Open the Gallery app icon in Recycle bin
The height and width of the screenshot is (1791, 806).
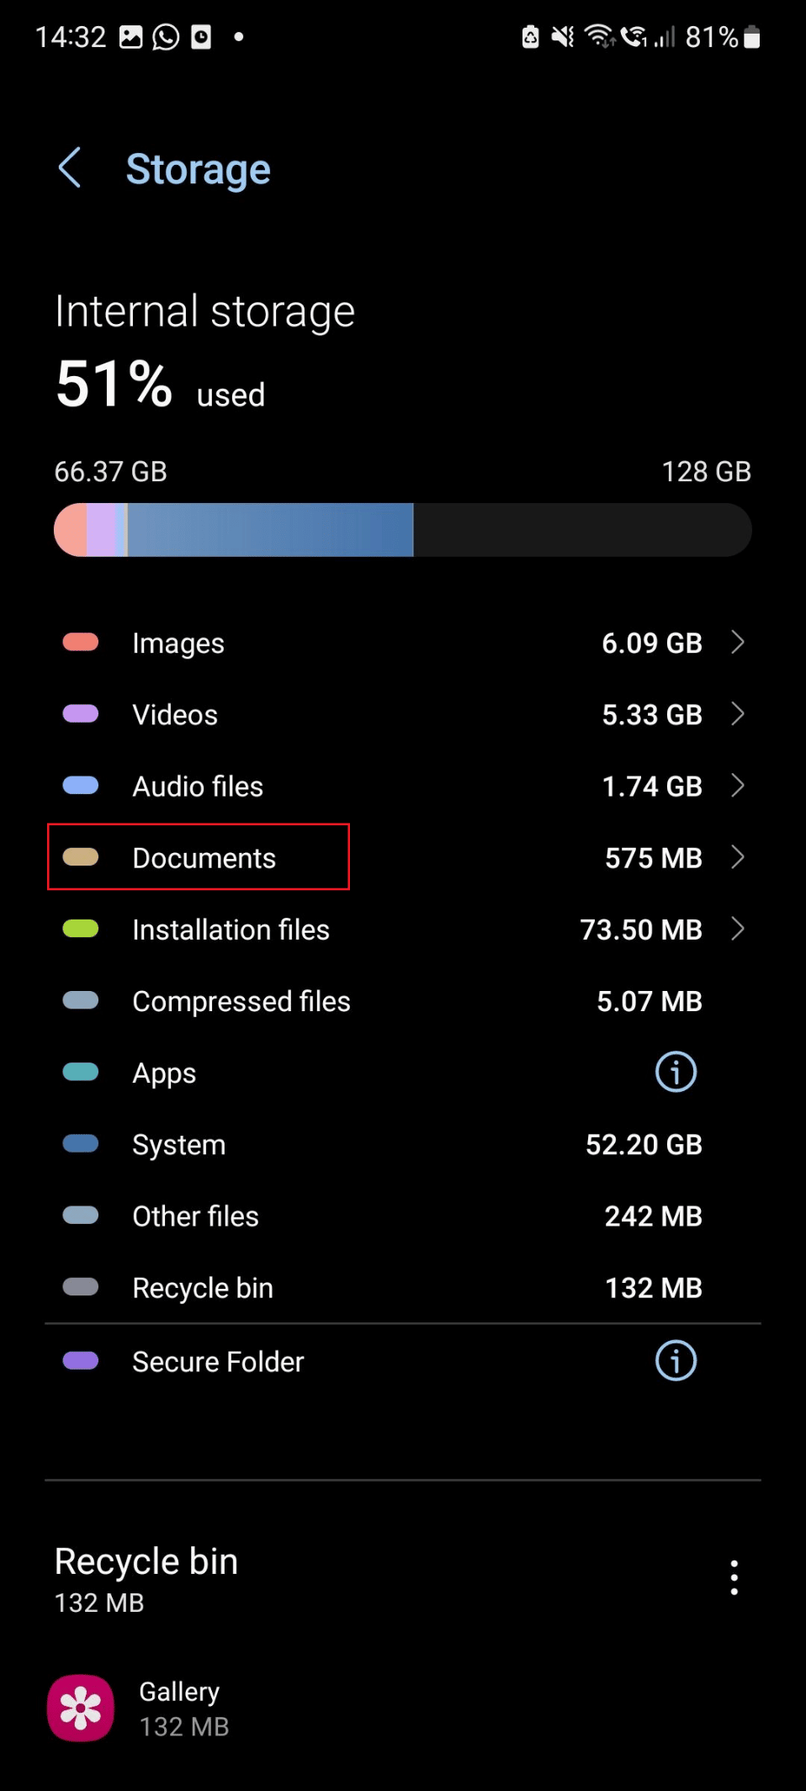coord(81,1707)
